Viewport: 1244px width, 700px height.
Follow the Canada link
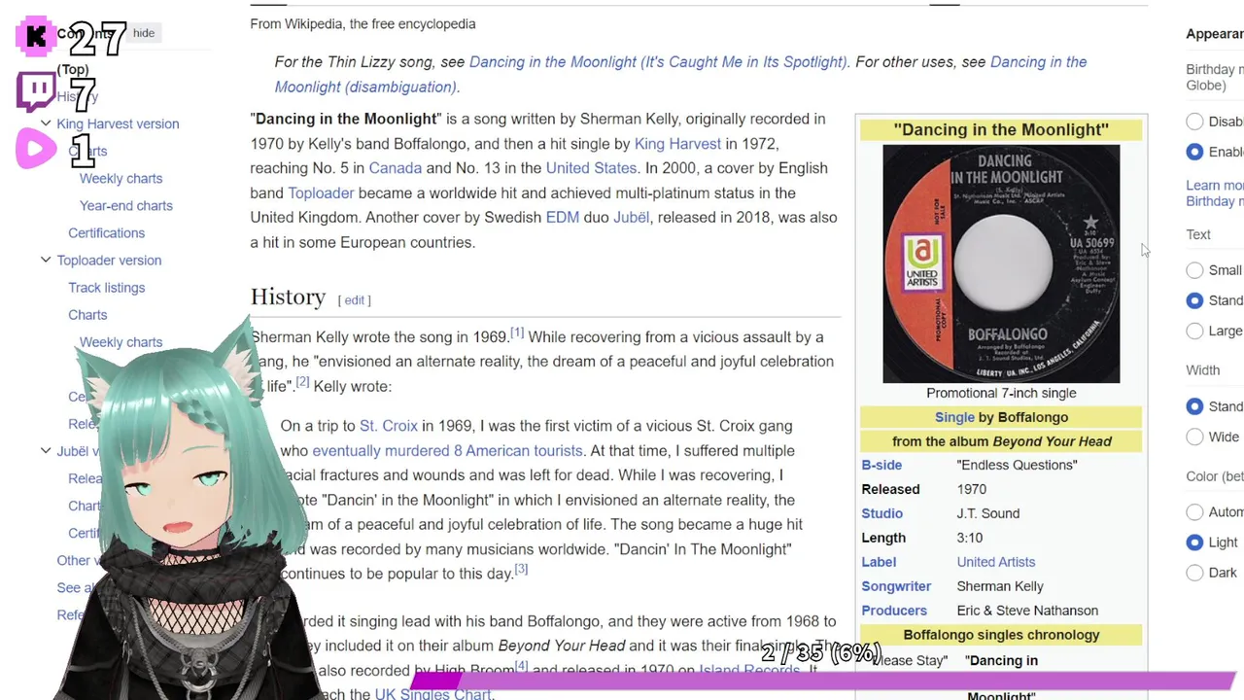point(395,167)
